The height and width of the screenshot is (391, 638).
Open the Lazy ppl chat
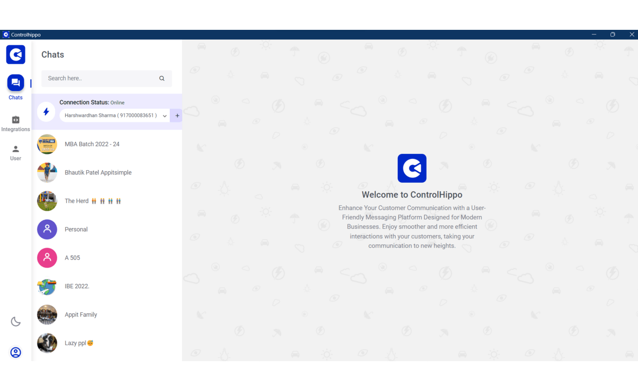point(107,343)
